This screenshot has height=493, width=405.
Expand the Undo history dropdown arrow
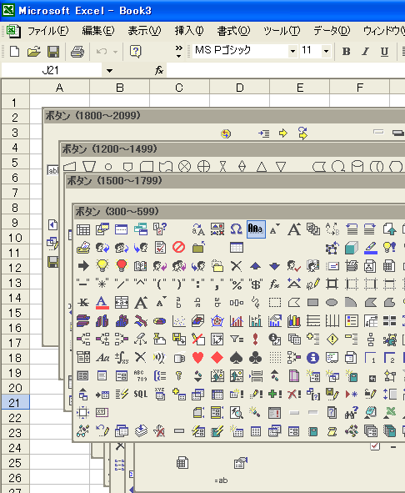tap(115, 52)
